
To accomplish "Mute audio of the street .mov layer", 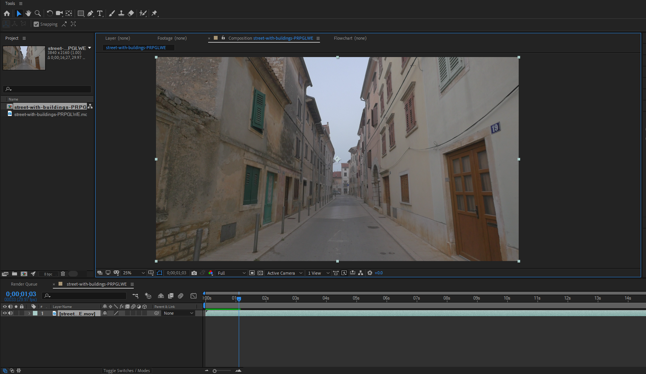I will (11, 313).
